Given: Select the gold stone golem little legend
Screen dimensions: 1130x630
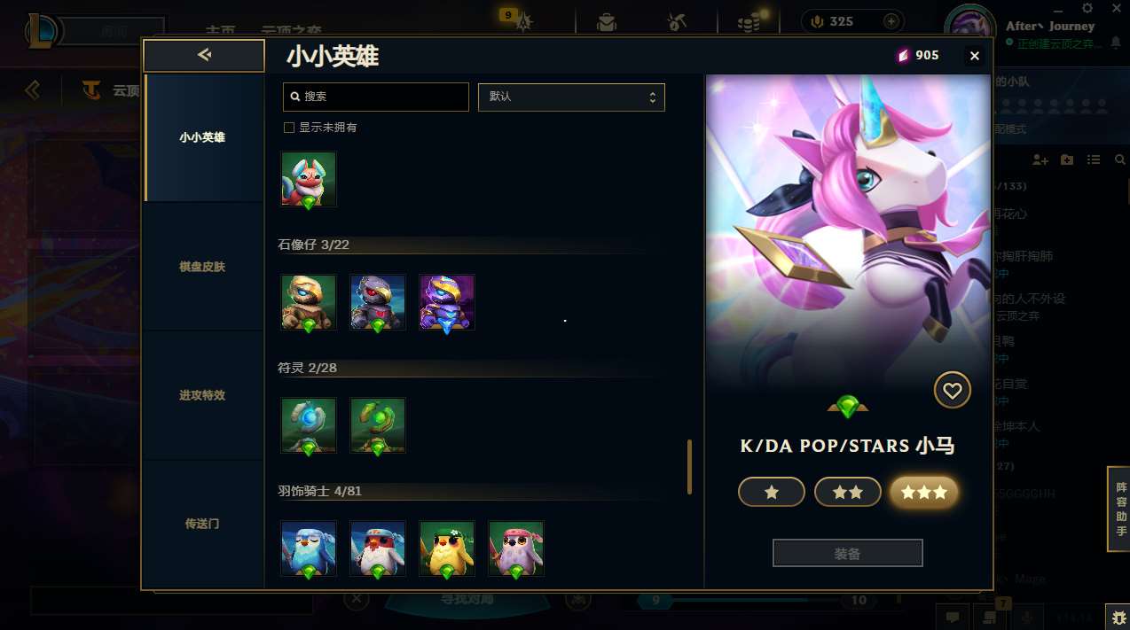Looking at the screenshot, I should click(x=309, y=302).
